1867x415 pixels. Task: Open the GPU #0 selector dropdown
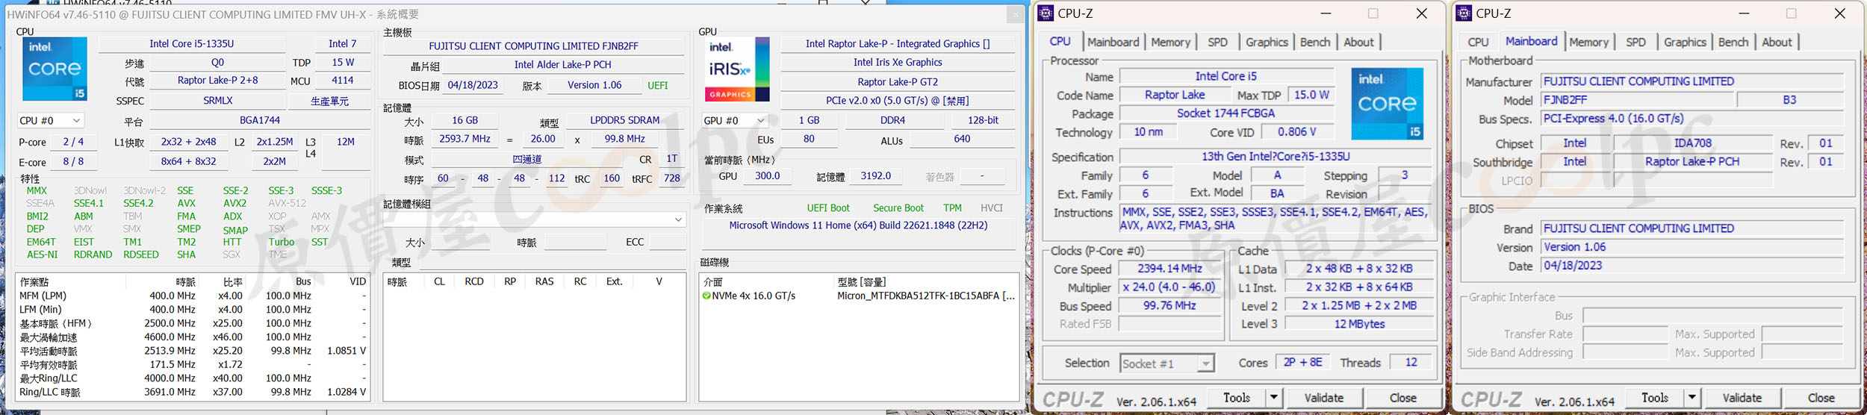coord(735,120)
